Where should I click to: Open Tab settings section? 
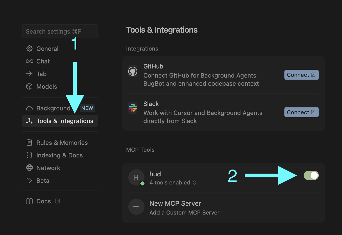pos(60,74)
